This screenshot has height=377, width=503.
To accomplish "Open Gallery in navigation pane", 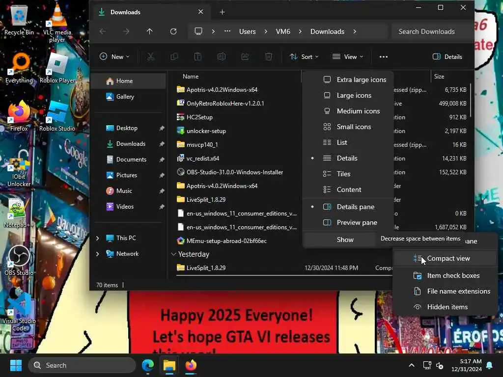I will click(x=129, y=97).
